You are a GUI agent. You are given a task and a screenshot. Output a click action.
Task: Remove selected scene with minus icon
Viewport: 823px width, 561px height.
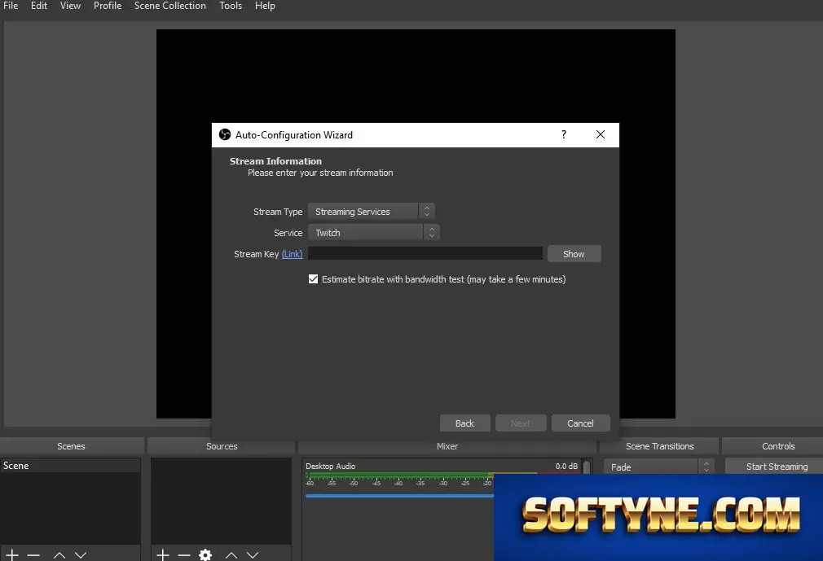coord(33,554)
